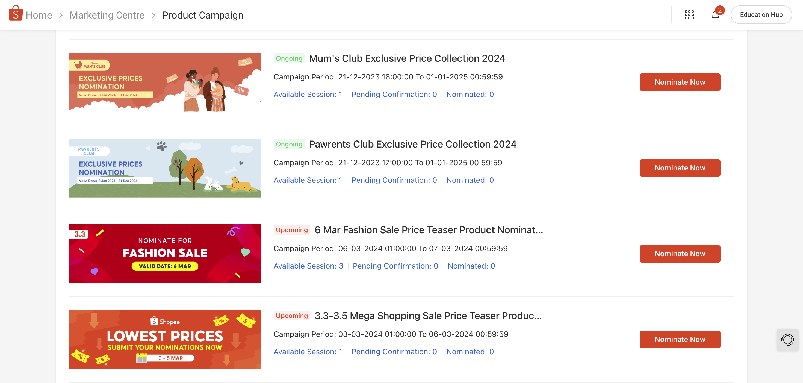The width and height of the screenshot is (803, 383).
Task: Nominate for Pawrents Club Exclusive Price Collection
Action: pos(680,168)
